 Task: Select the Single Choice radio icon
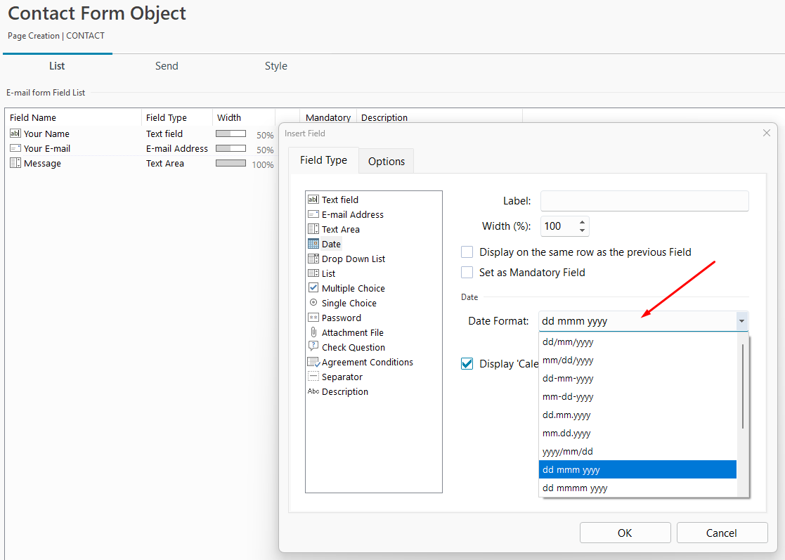pyautogui.click(x=313, y=303)
